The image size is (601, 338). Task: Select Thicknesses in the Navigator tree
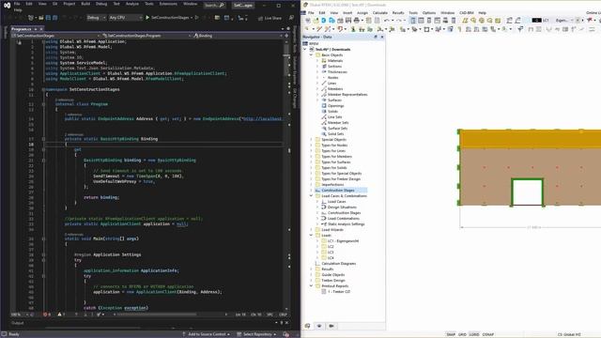(x=337, y=72)
